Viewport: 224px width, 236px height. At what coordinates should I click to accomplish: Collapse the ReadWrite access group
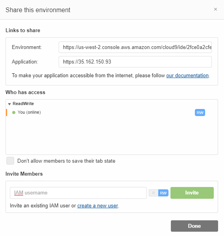[x=9, y=104]
